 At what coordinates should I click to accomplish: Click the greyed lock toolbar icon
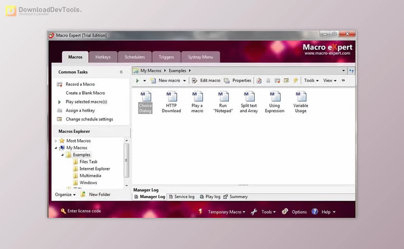tap(268, 80)
